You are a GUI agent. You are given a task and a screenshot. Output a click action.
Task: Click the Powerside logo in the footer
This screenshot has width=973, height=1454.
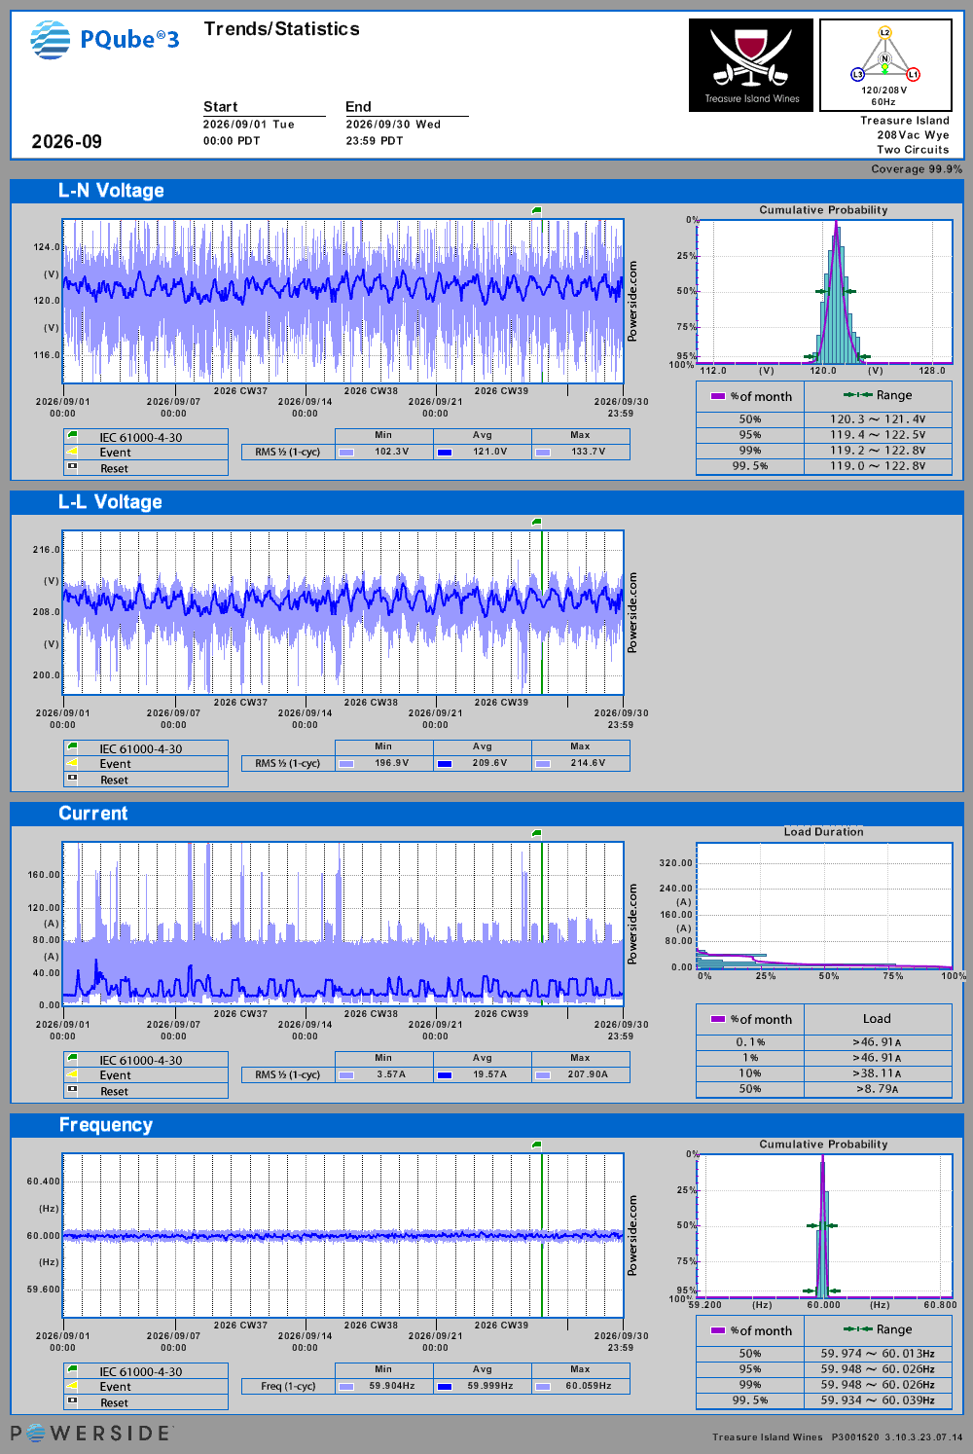(91, 1434)
